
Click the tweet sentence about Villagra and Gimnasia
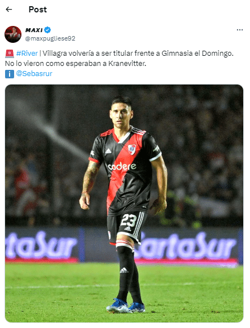[x=138, y=54]
